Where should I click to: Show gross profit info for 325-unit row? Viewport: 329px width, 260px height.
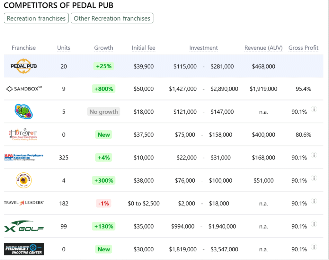(x=314, y=155)
